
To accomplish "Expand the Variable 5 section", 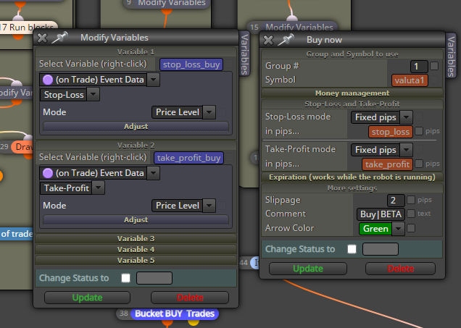I will (x=136, y=260).
